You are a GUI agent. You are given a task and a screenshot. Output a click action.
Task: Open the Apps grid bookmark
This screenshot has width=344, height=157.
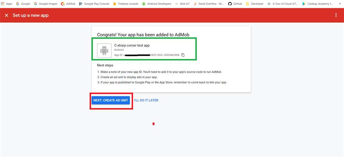click(x=7, y=4)
